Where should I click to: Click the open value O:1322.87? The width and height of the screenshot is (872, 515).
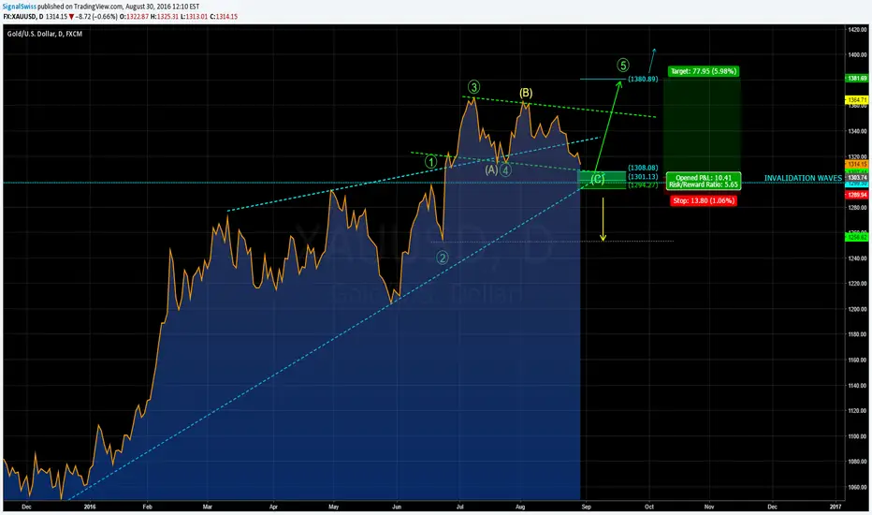(x=134, y=17)
